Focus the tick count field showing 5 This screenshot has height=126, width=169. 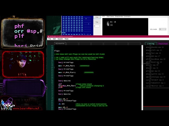point(97,26)
